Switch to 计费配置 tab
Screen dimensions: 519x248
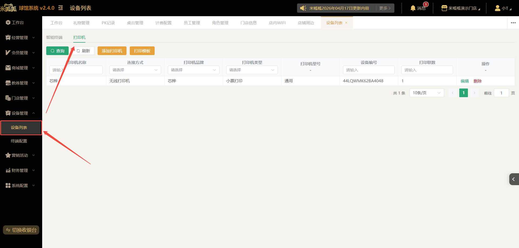pos(164,23)
